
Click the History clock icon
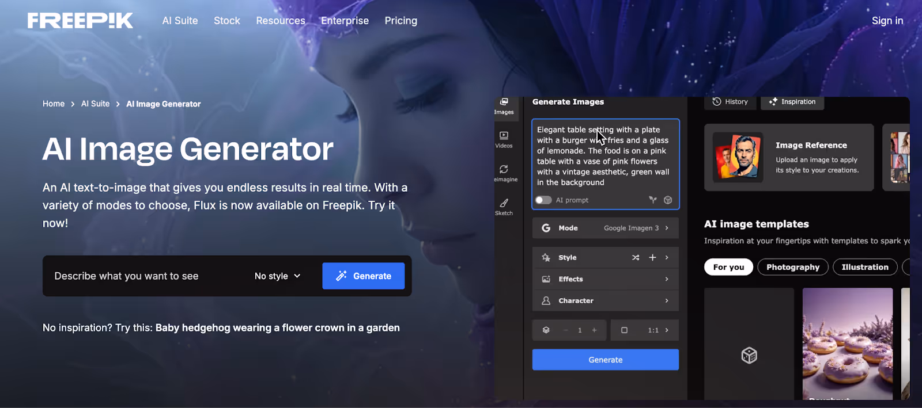tap(717, 101)
